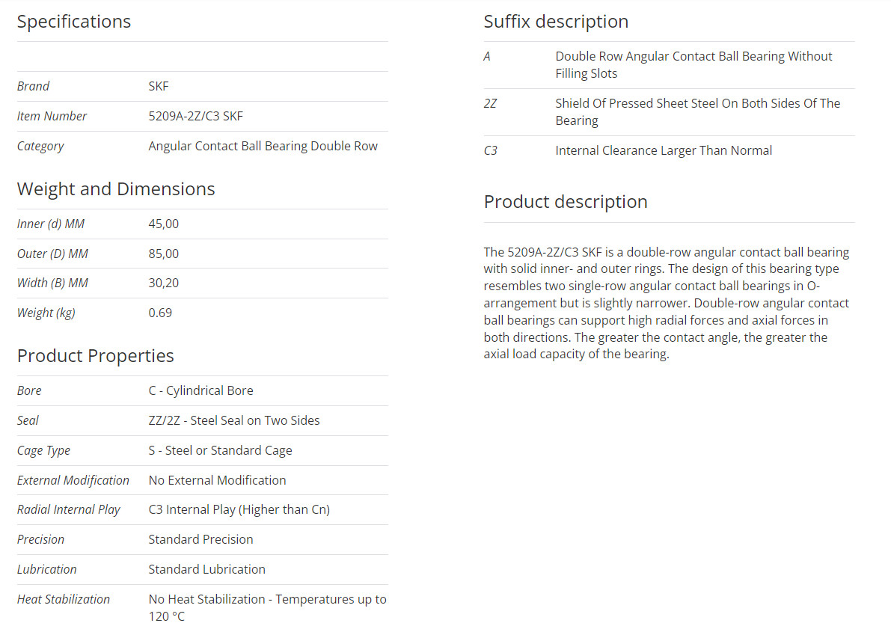This screenshot has height=629, width=891.
Task: Click ZZ/2Z Steel Seal on Two Sides
Action: point(234,420)
